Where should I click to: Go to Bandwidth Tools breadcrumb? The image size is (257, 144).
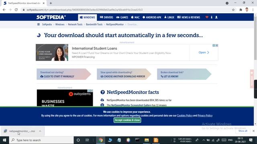[94, 24]
